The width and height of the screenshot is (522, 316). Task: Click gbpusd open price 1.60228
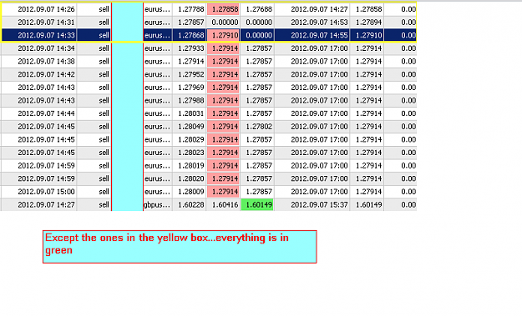190,204
